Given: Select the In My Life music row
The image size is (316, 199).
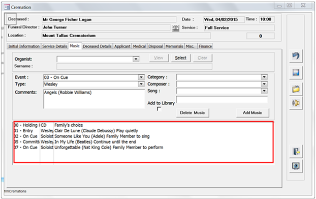Looking at the screenshot, I should click(143, 142).
